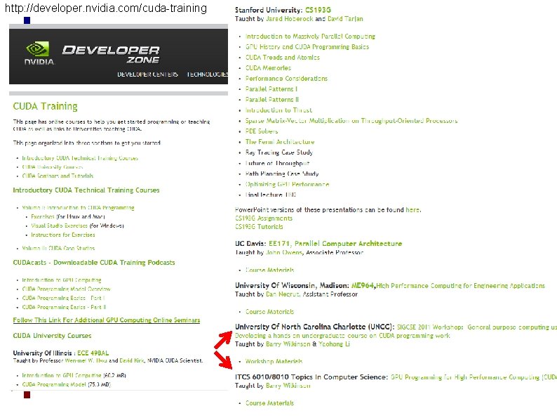
Task: Open The Fermi Architecture lecture
Action: [x=280, y=142]
